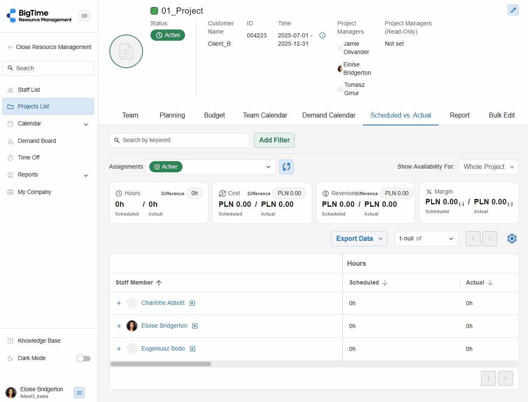528x402 pixels.
Task: Open table settings gear icon
Action: click(512, 239)
